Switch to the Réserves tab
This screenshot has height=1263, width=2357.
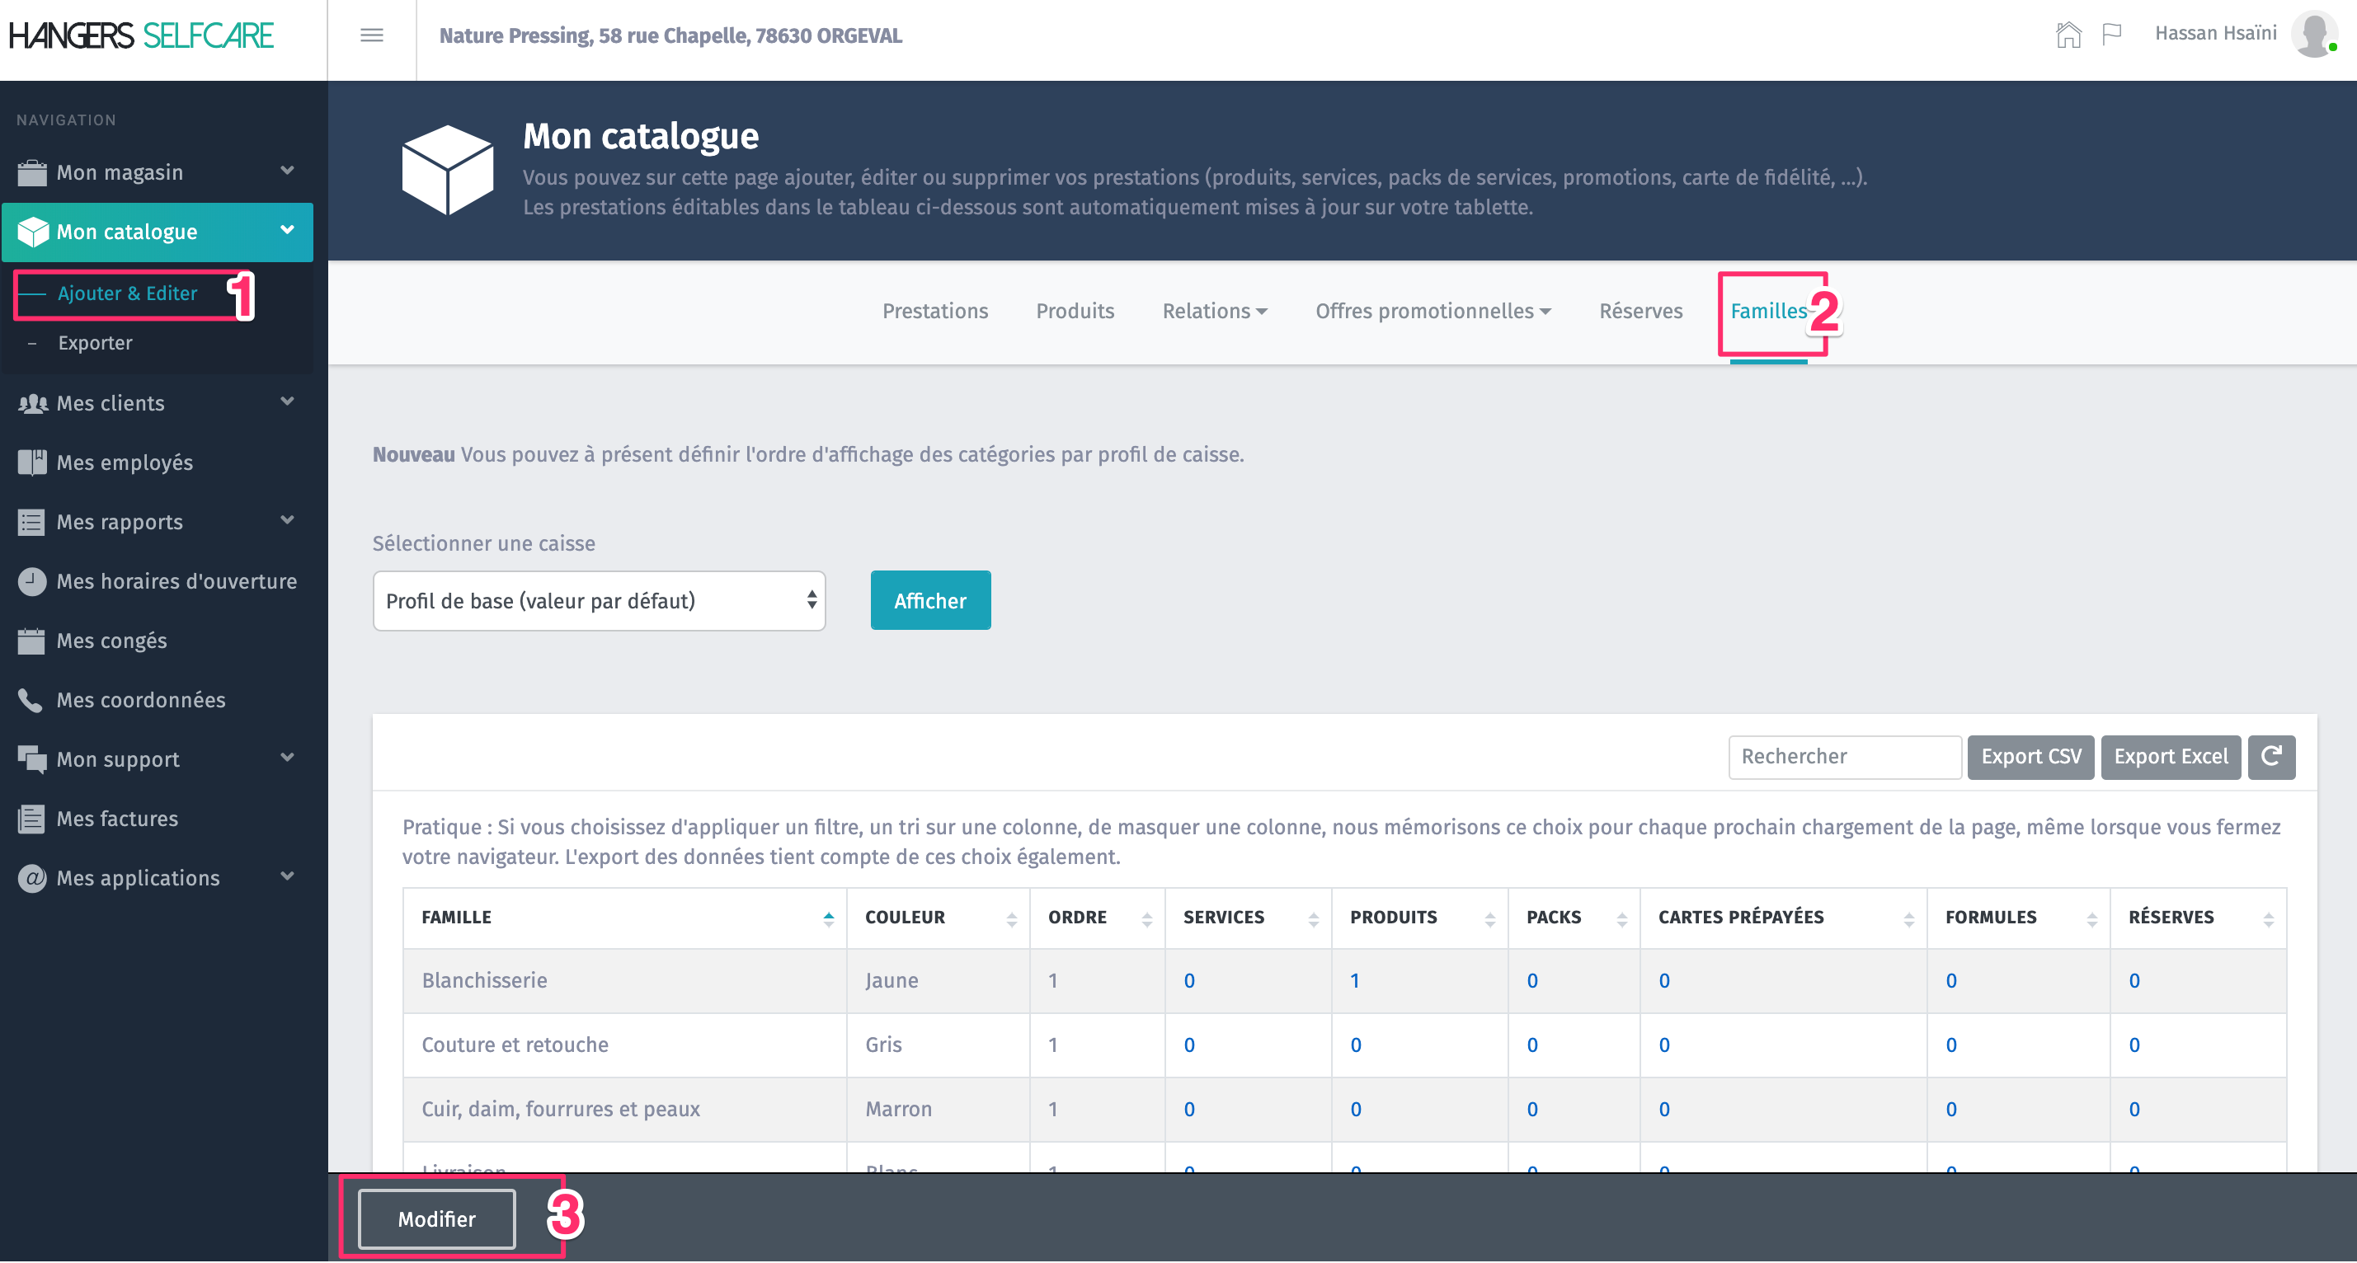[1640, 311]
